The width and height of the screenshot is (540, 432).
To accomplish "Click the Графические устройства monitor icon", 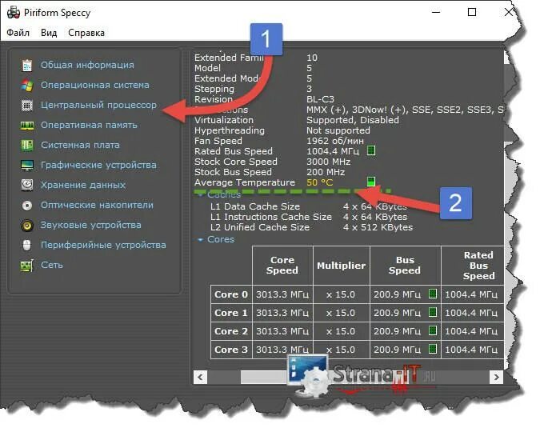I will [x=27, y=166].
